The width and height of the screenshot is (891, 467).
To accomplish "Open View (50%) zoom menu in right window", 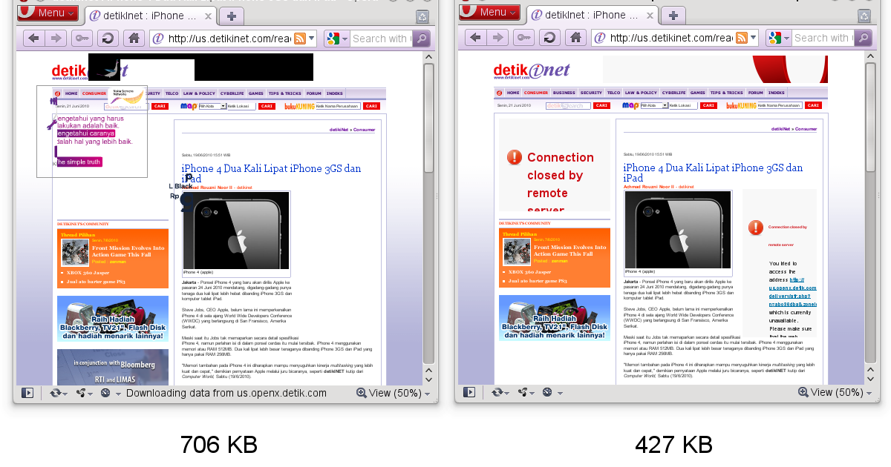I will coord(835,392).
